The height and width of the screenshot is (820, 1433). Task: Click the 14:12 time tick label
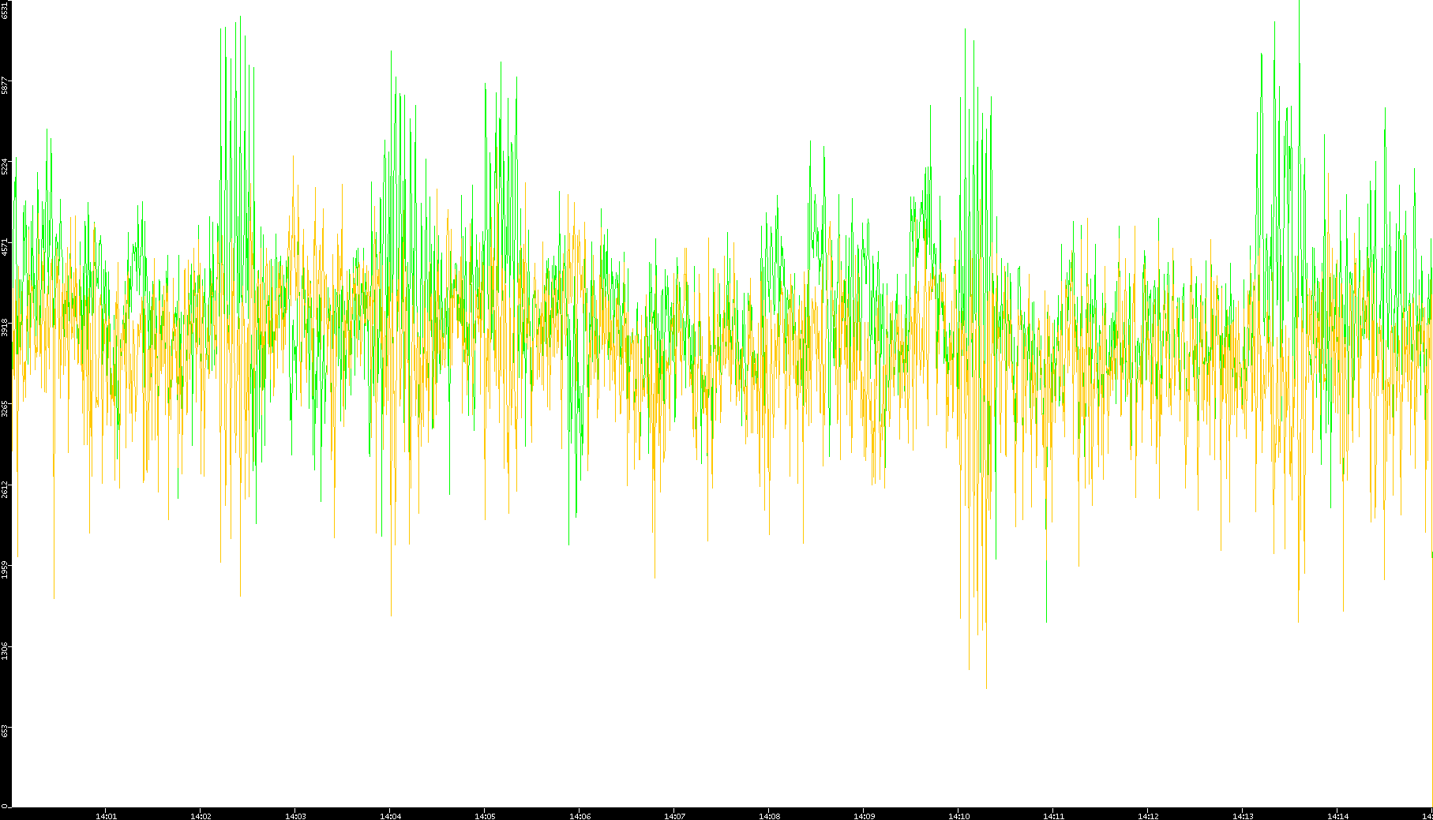pos(1148,816)
